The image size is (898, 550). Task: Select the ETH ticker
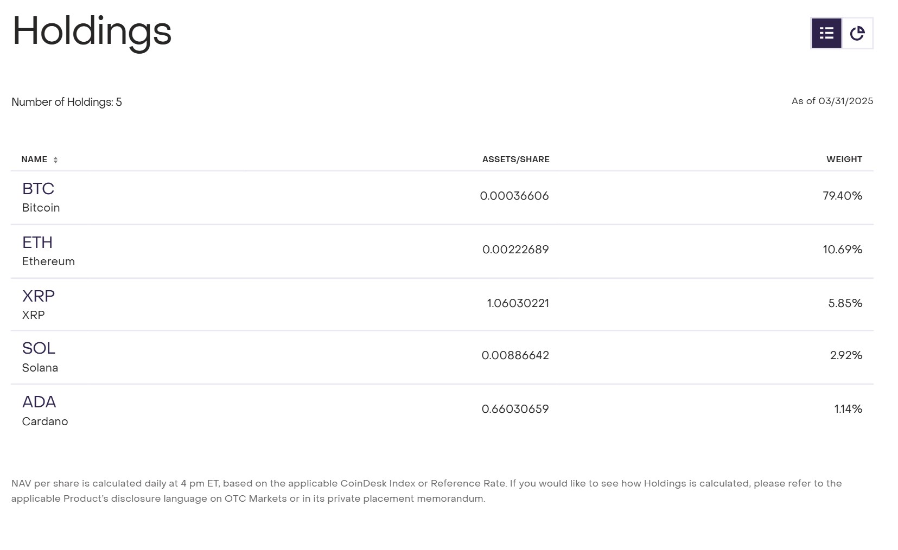click(37, 242)
